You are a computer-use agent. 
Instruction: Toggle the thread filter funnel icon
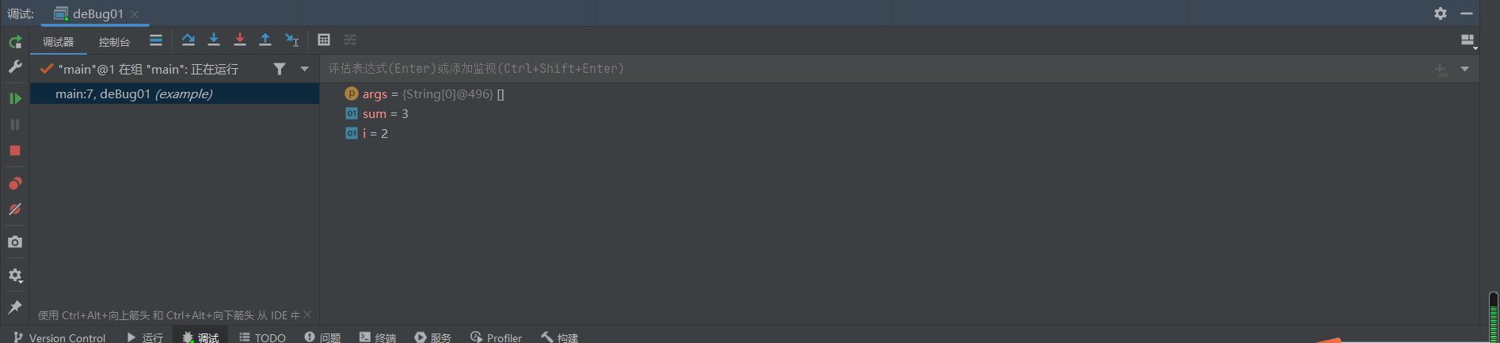280,69
